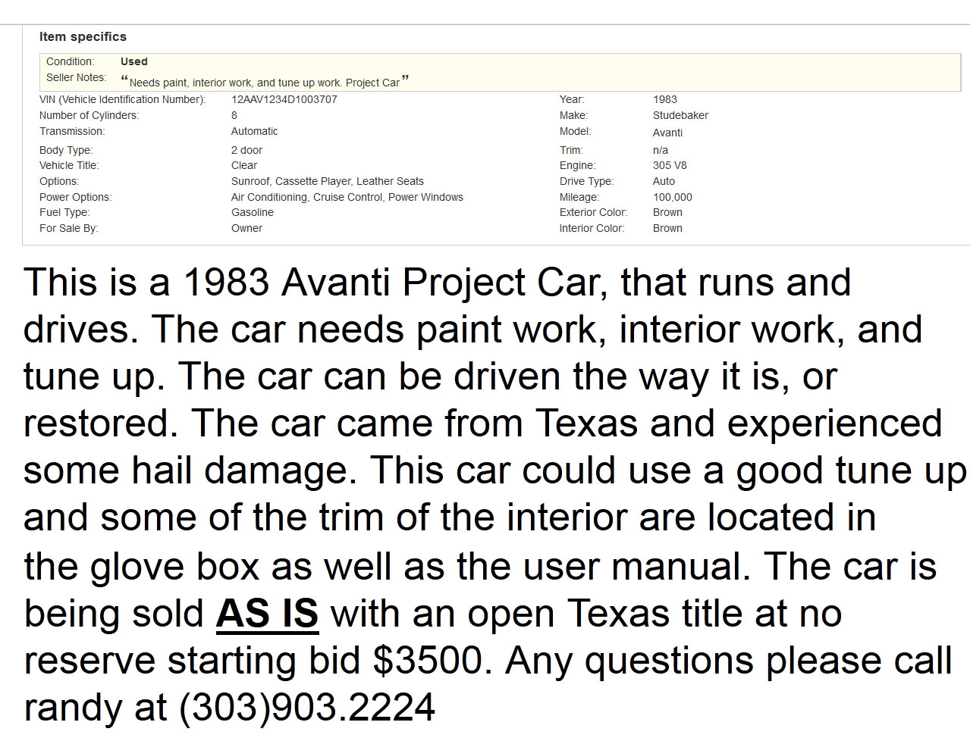Click the Clear vehicle title value
Viewport: 970px width, 741px height.
[243, 165]
